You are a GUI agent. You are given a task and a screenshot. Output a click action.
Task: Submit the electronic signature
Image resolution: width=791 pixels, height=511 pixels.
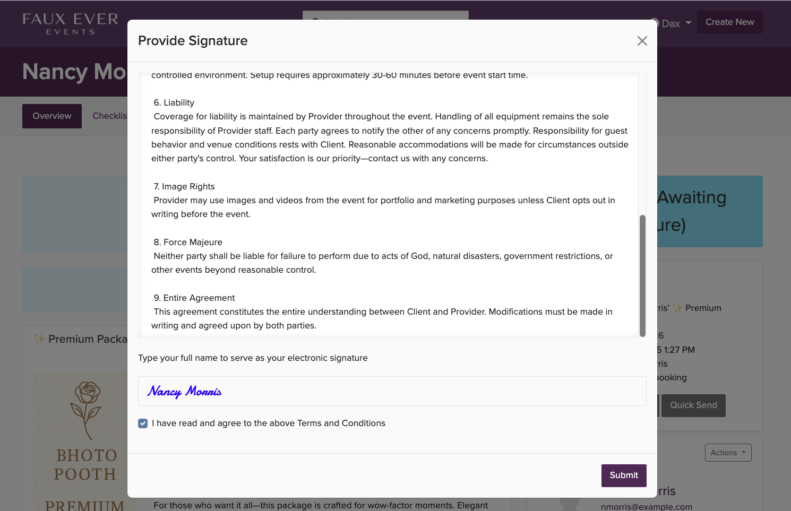(x=623, y=475)
